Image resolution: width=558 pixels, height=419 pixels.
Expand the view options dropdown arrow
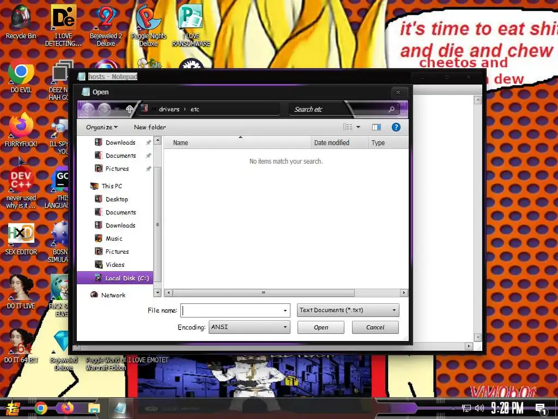(359, 127)
